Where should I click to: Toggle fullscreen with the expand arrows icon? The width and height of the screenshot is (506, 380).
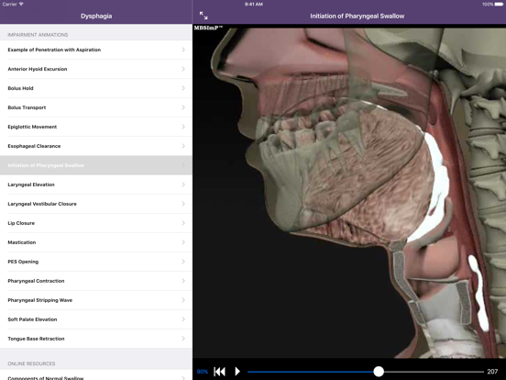(x=203, y=16)
